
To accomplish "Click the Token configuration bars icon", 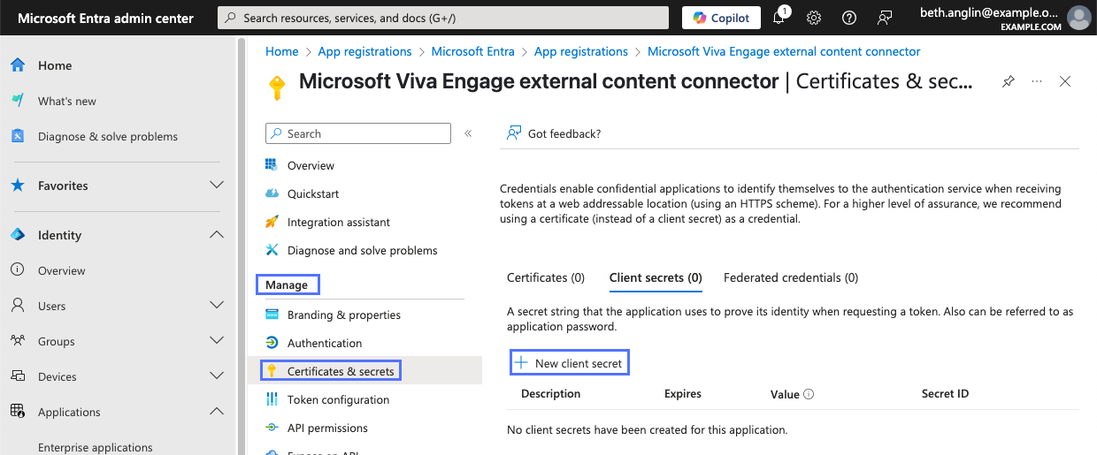I will click(x=272, y=399).
